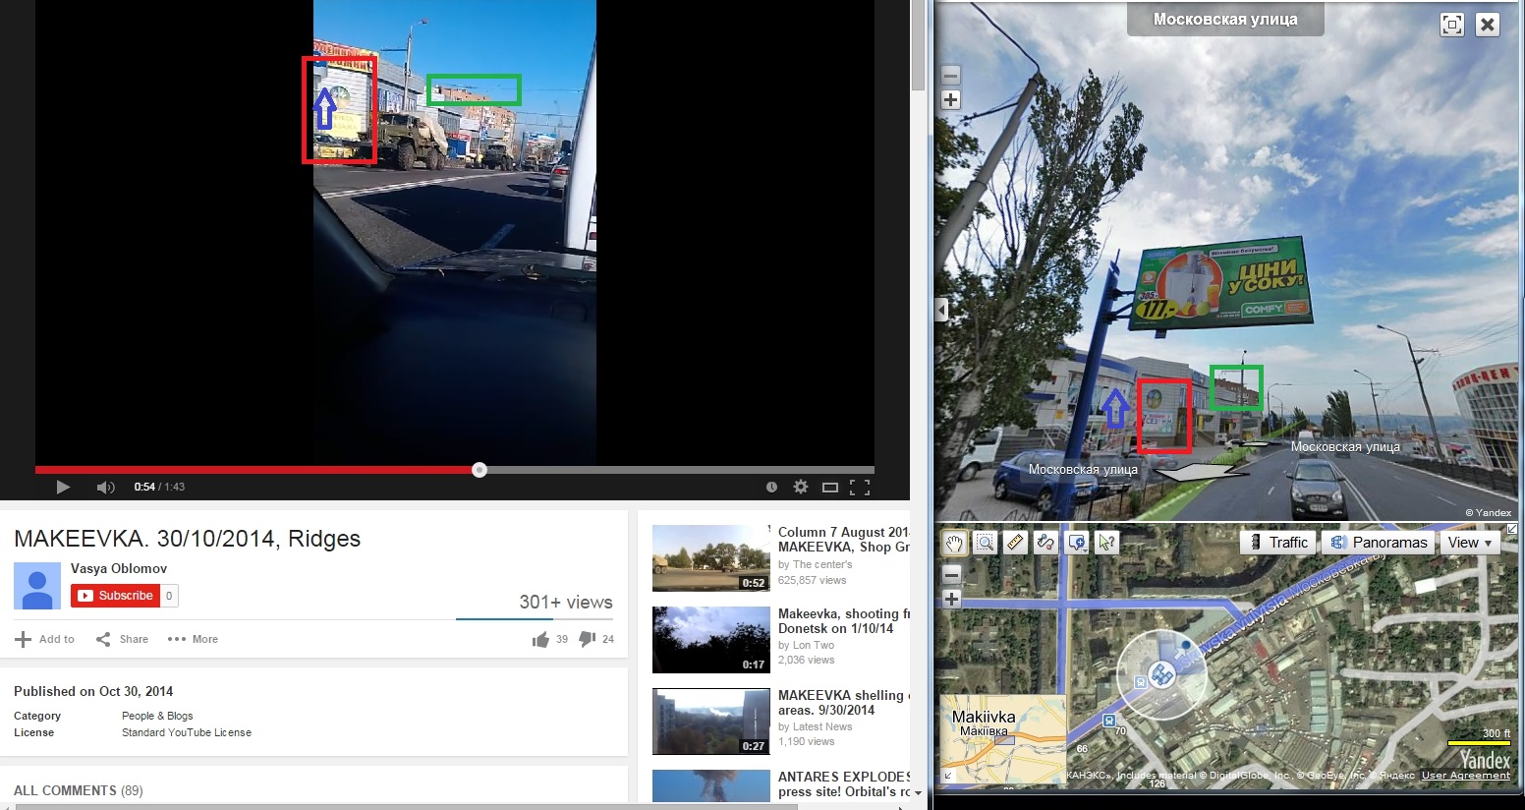This screenshot has height=810, width=1525.
Task: Click Add to below the video
Action: tap(45, 639)
